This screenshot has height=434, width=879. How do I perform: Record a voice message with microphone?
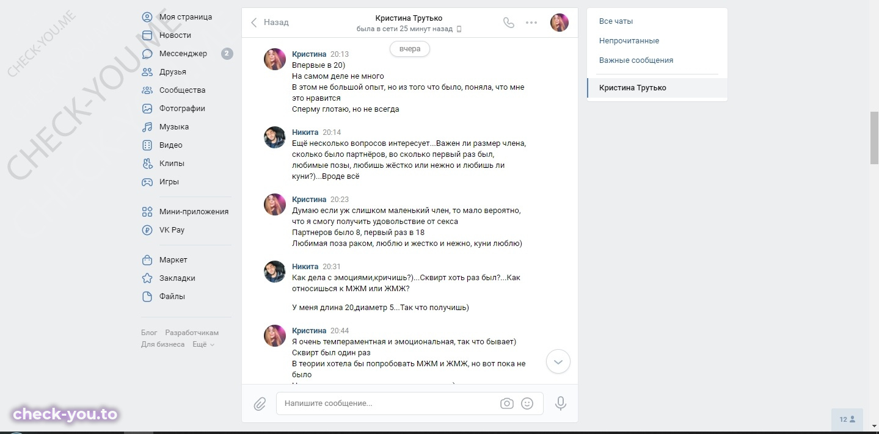[x=560, y=403]
